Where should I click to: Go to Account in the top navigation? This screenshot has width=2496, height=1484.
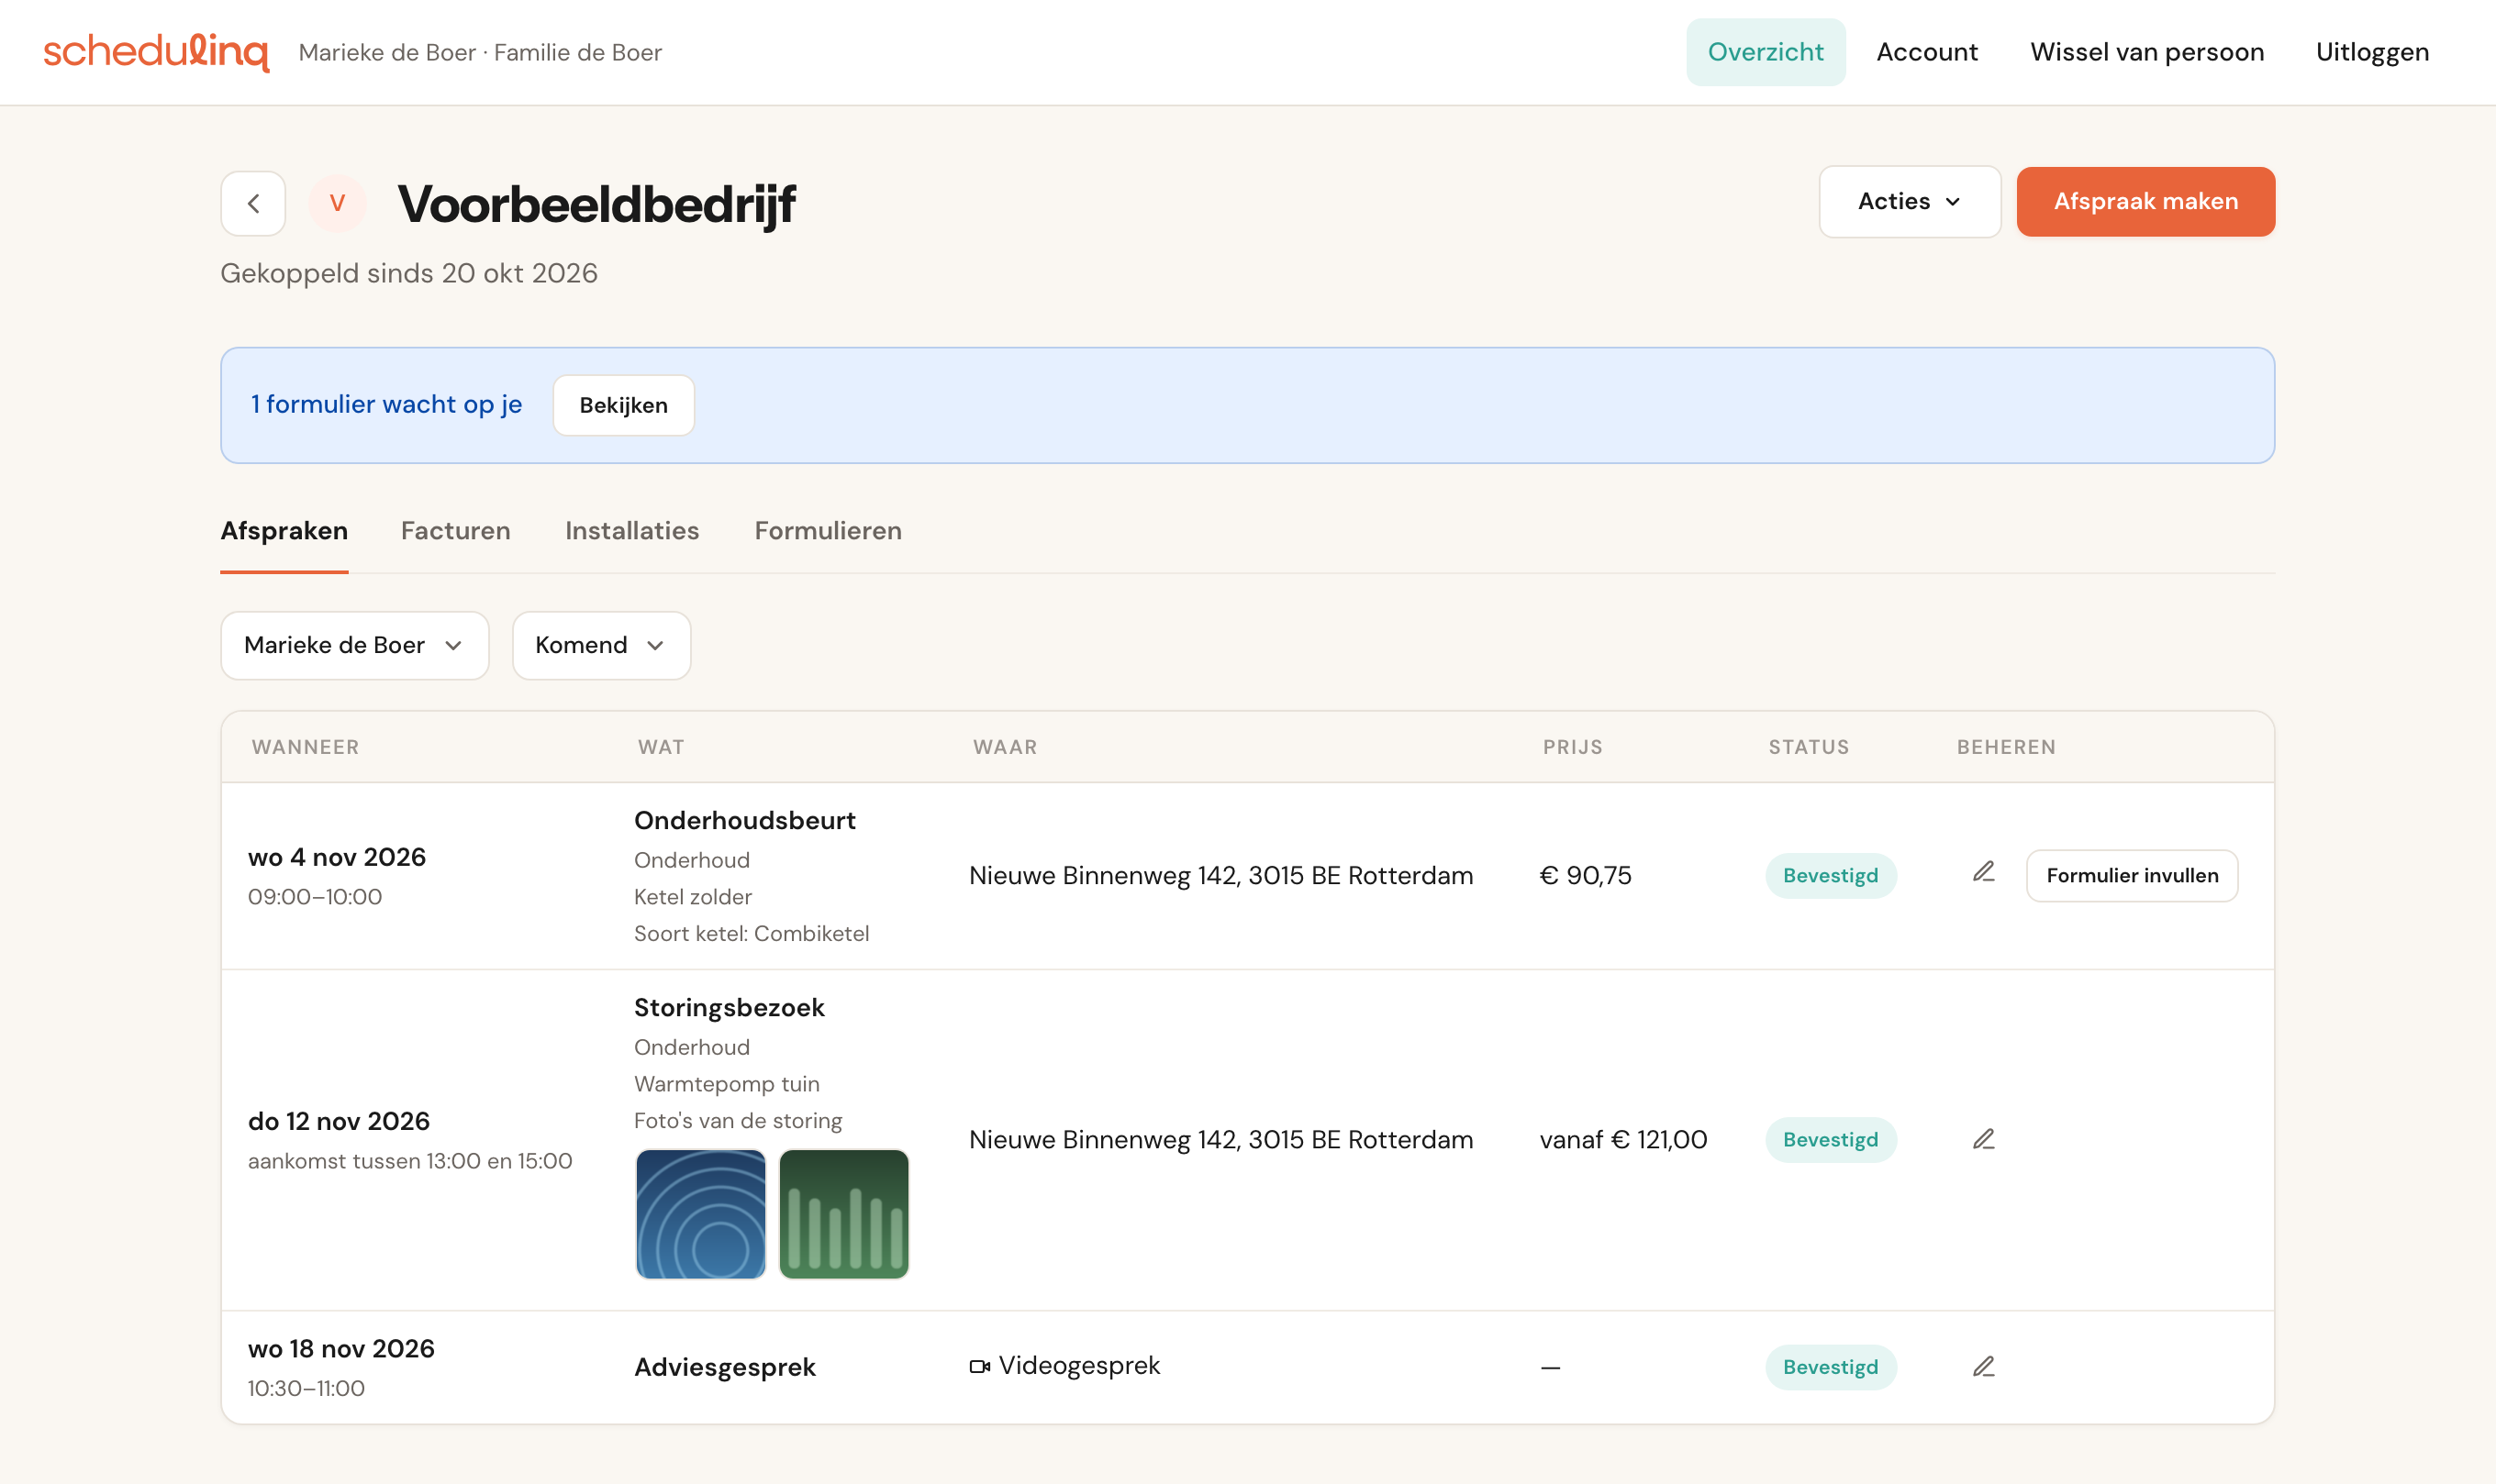click(x=1926, y=52)
